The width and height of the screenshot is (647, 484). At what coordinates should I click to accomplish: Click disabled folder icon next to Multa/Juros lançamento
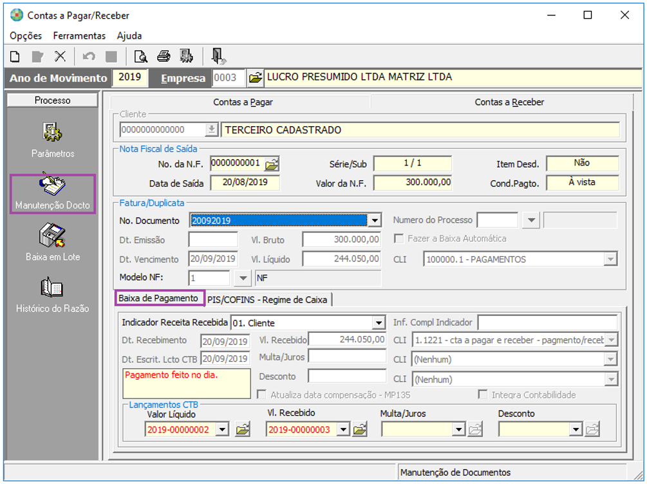point(475,430)
